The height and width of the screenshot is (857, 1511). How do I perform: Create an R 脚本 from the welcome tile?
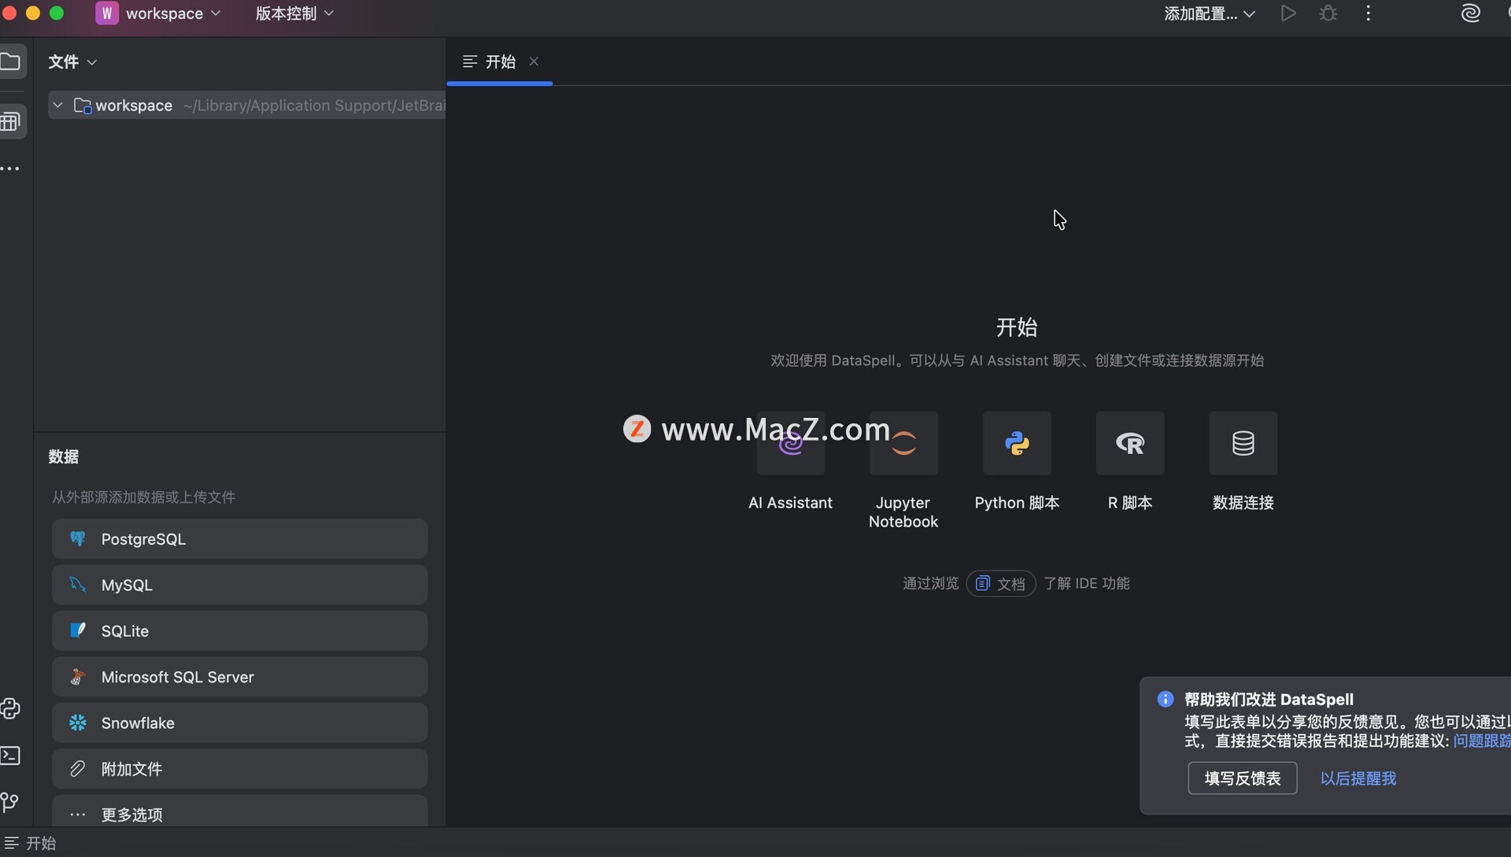[1130, 443]
